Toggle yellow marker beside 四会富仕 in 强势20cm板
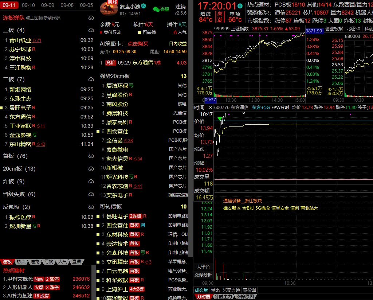Viewport: 373px width, 300px height. 98,132
